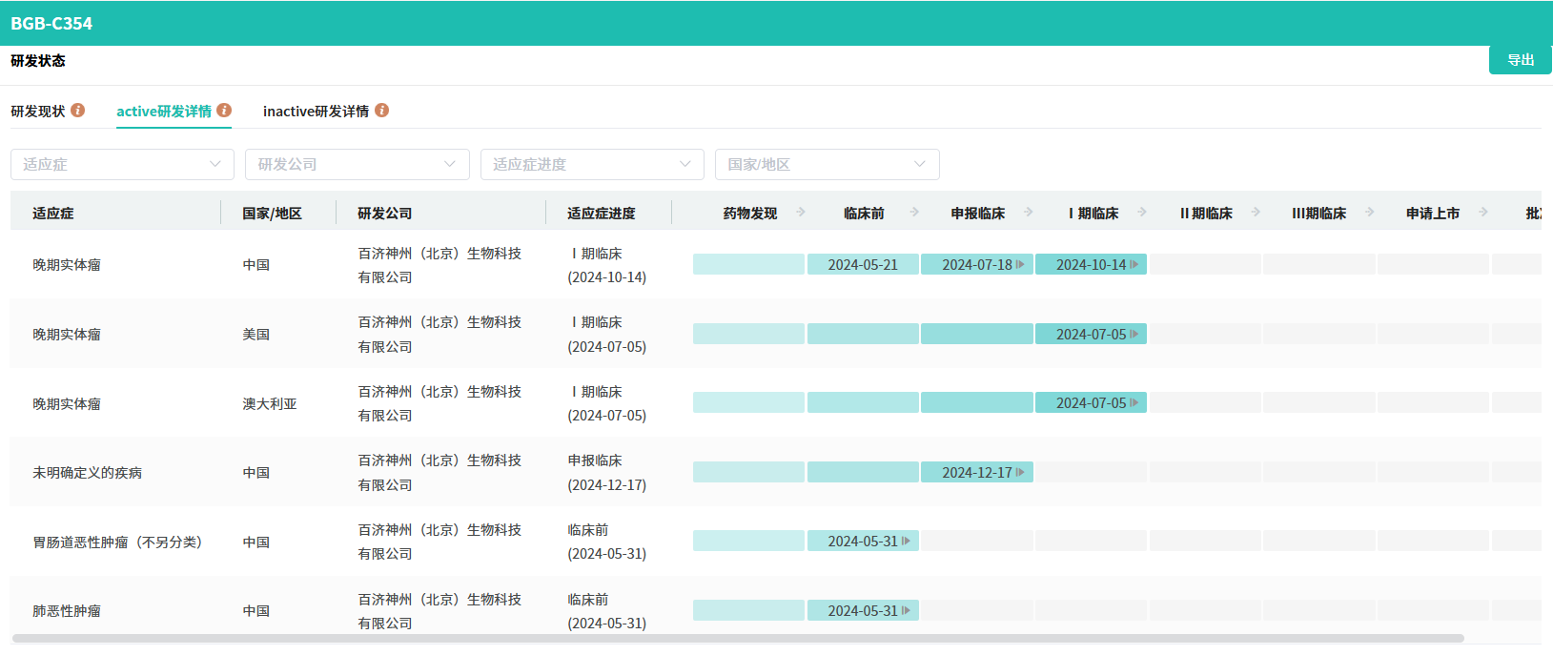Open the 研发公司 filter dropdown
1553x655 pixels.
pyautogui.click(x=357, y=164)
